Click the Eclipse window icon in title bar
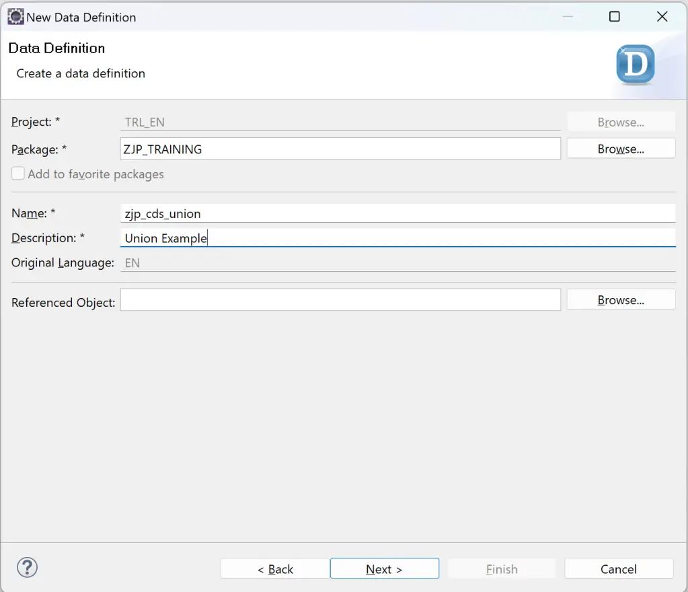This screenshot has height=592, width=688. (15, 17)
